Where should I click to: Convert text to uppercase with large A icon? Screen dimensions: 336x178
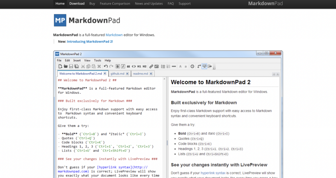click(180, 66)
